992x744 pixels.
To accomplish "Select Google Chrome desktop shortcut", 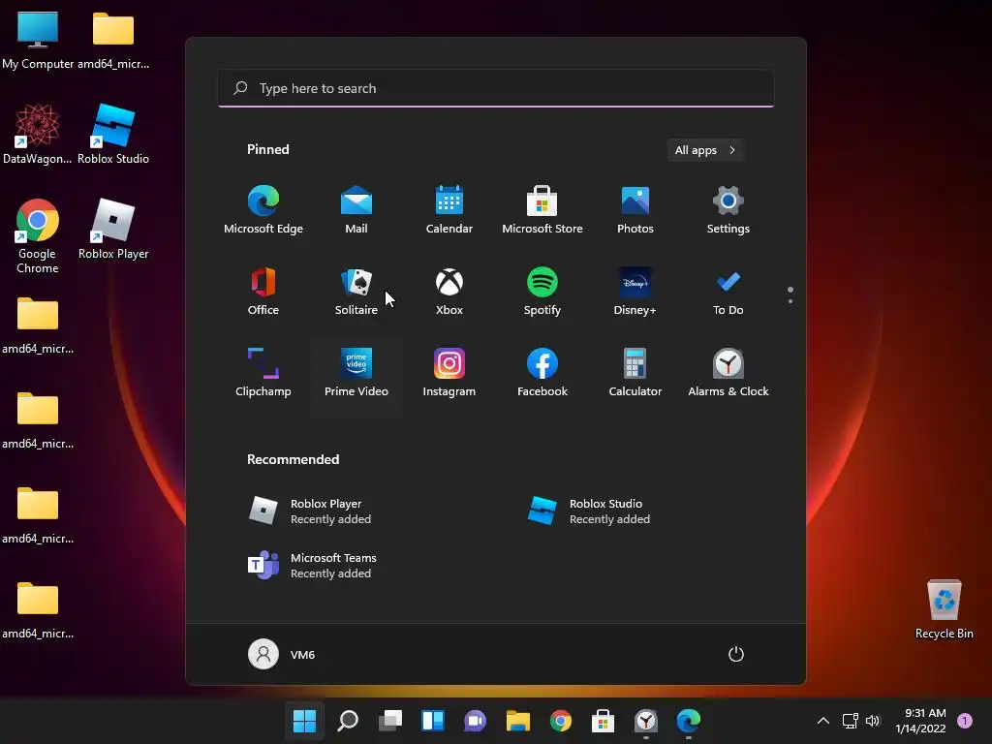I will click(38, 235).
